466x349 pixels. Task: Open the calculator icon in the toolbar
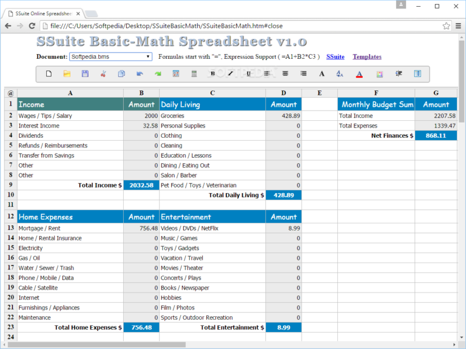pos(194,73)
